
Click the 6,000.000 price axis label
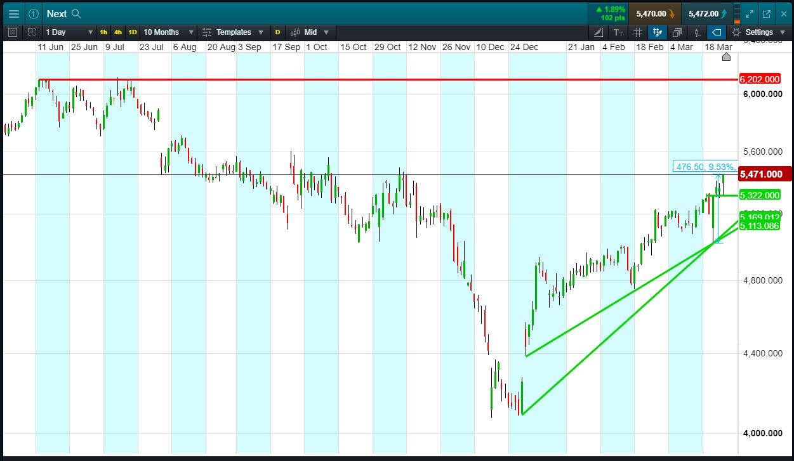pyautogui.click(x=764, y=94)
